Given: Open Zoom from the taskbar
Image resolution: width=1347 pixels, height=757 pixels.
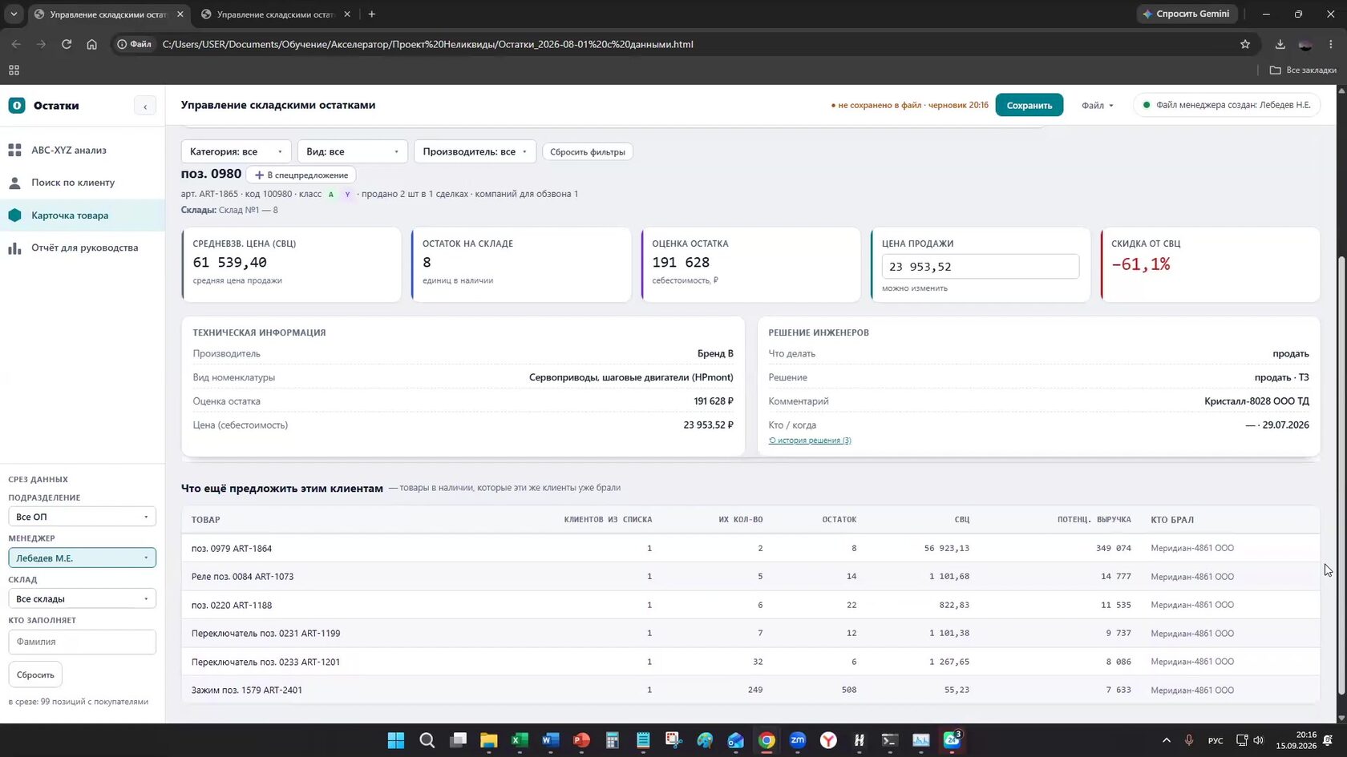Looking at the screenshot, I should [x=798, y=740].
